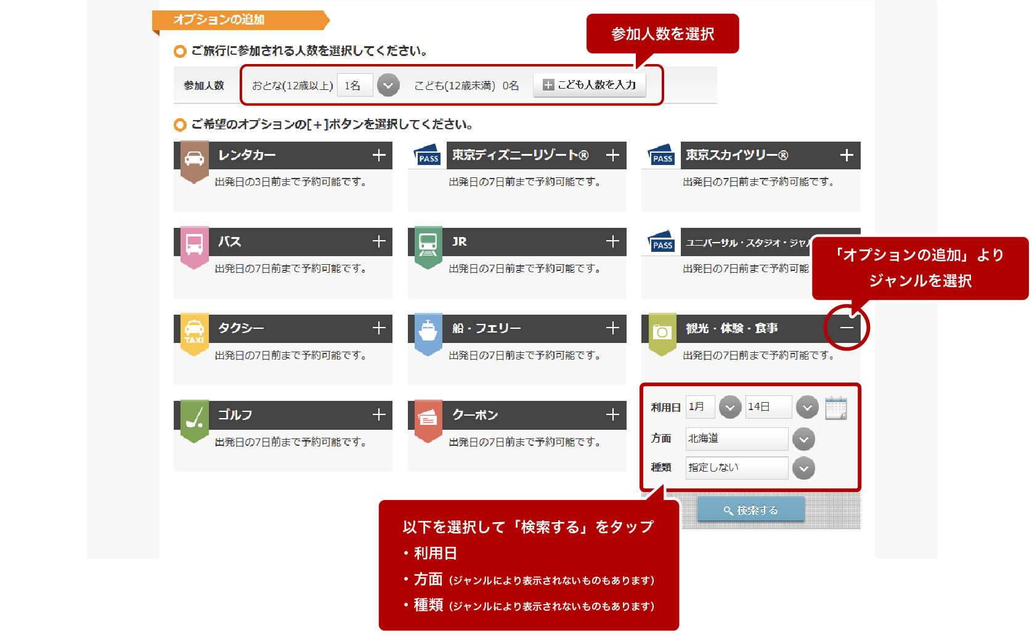
Task: Click the 北海道 region field
Action: [736, 439]
